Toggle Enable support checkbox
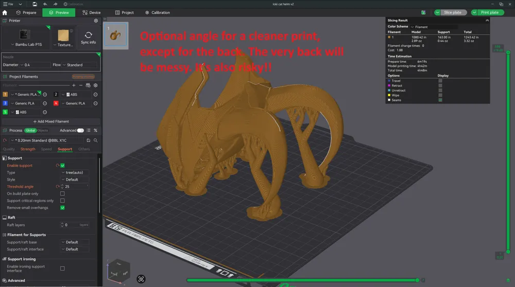 click(x=62, y=166)
